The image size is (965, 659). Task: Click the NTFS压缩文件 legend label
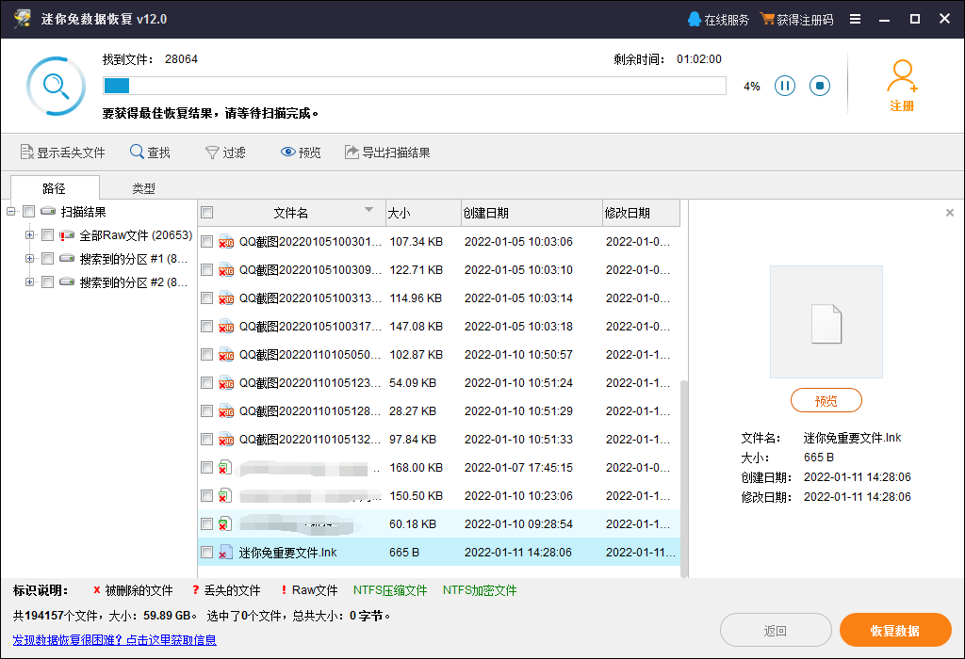tap(389, 590)
